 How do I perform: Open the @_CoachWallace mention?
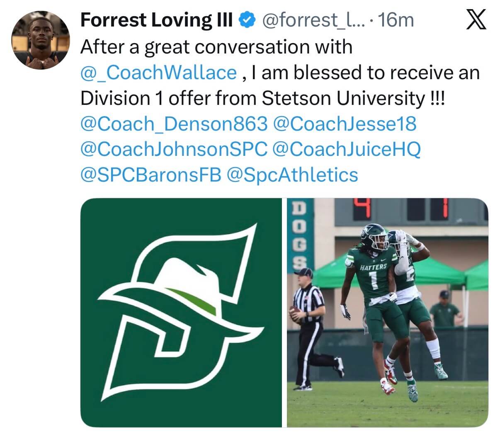(x=158, y=73)
